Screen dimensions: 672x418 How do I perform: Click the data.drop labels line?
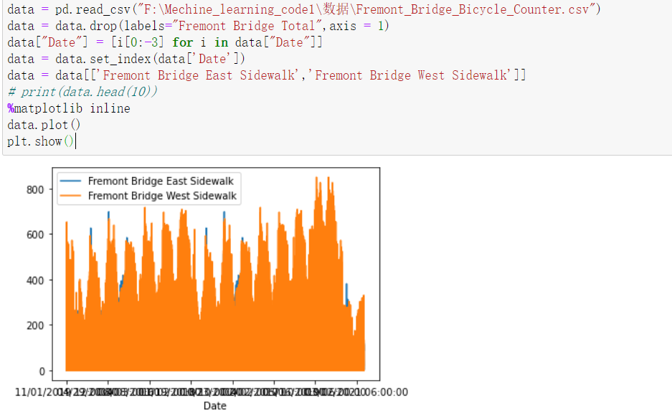click(198, 26)
